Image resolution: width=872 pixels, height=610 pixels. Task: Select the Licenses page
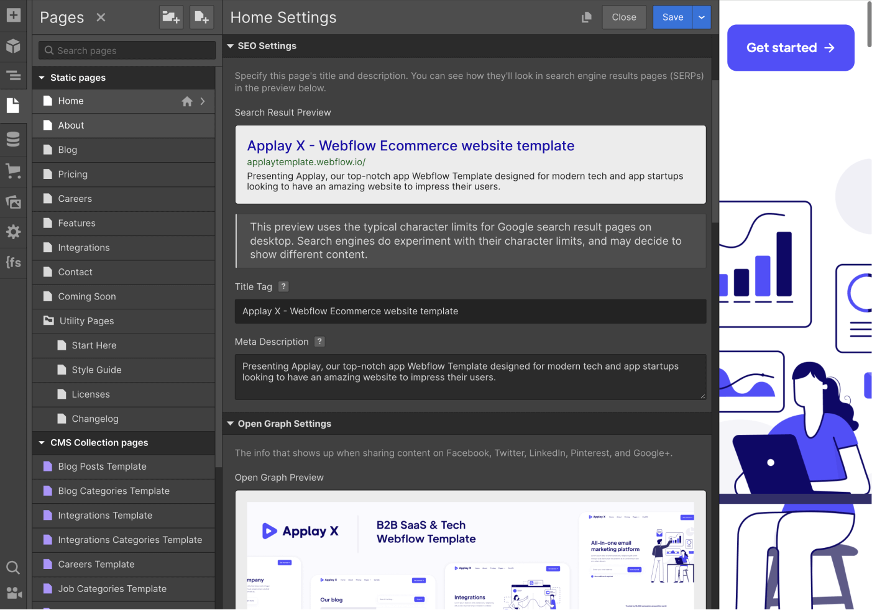124,394
